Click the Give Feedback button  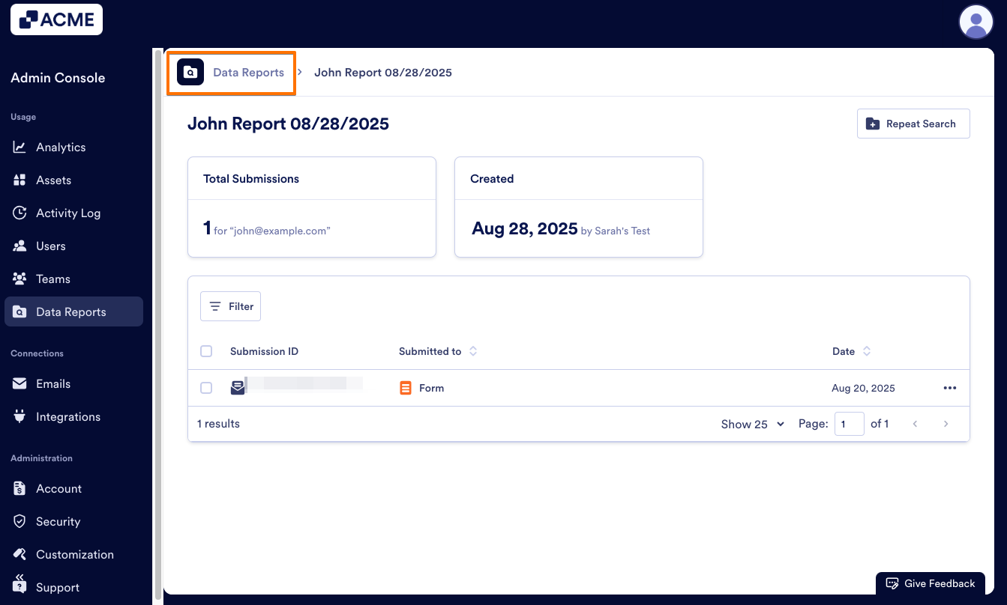point(930,583)
